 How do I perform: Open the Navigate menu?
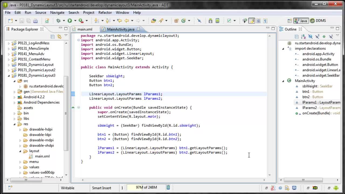[x=57, y=12]
